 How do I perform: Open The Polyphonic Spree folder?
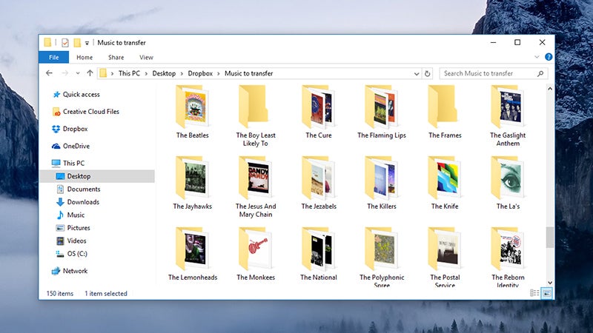tap(382, 257)
